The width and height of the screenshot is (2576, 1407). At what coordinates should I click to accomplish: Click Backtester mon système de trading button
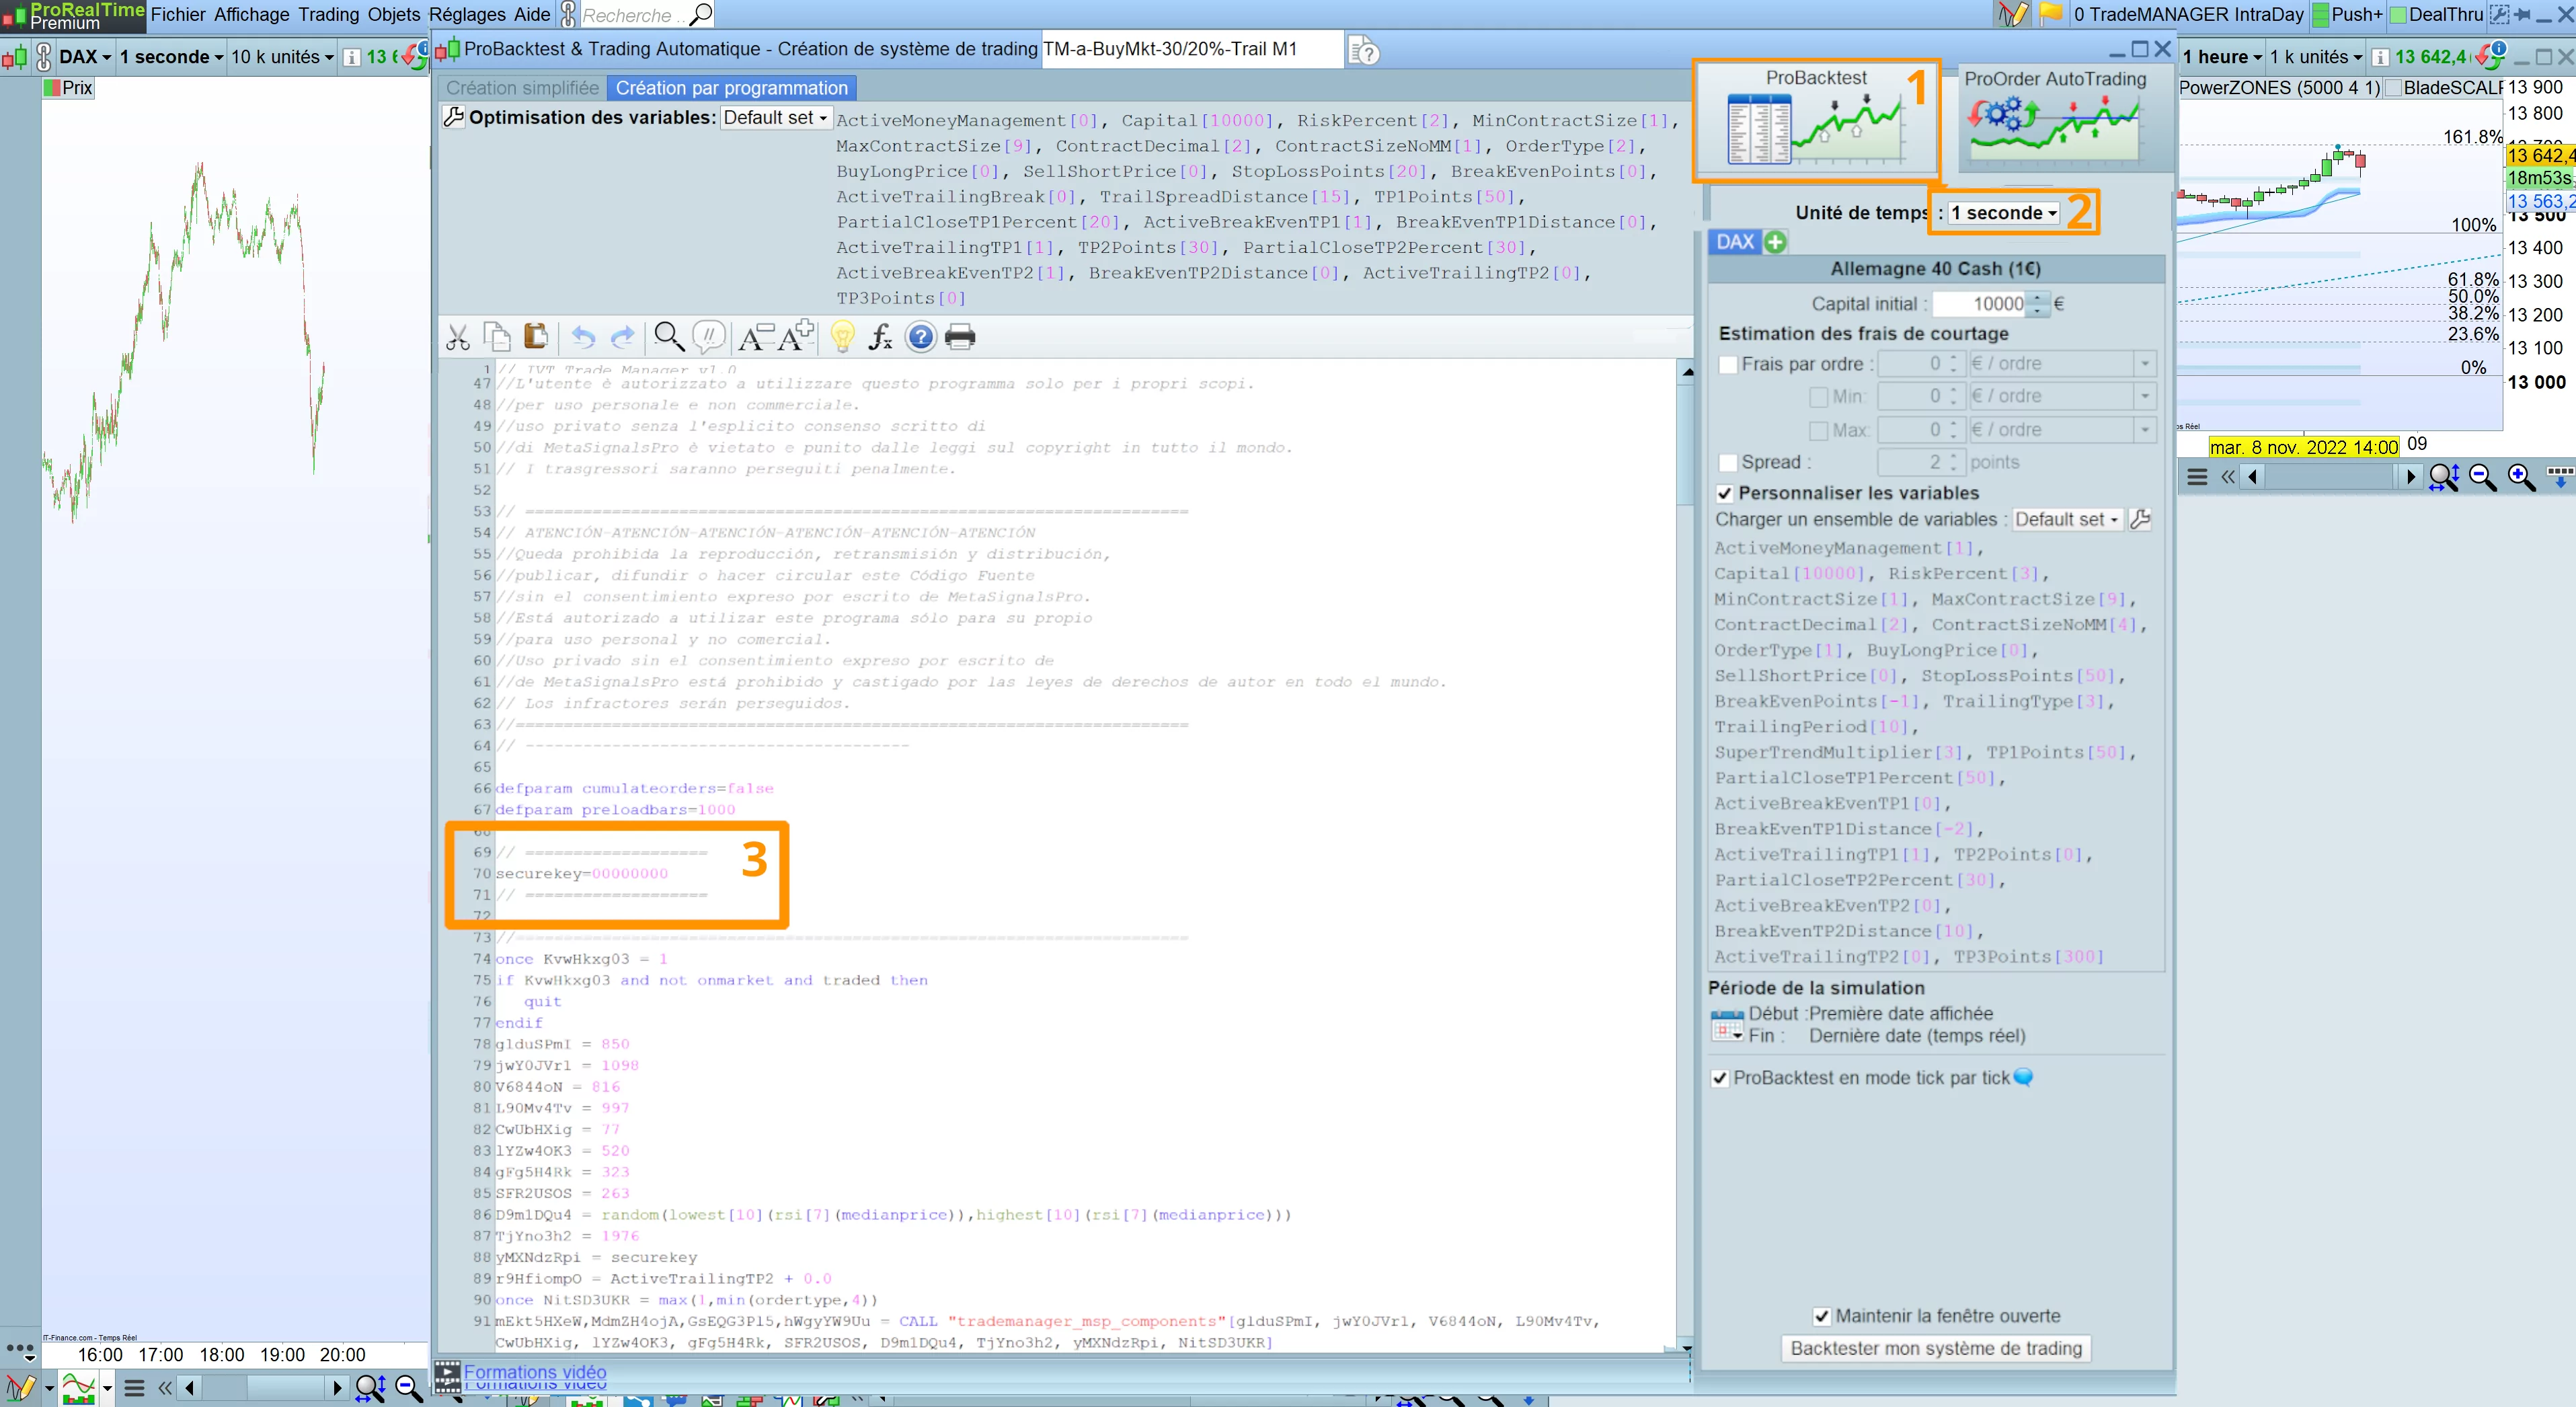pos(1936,1348)
